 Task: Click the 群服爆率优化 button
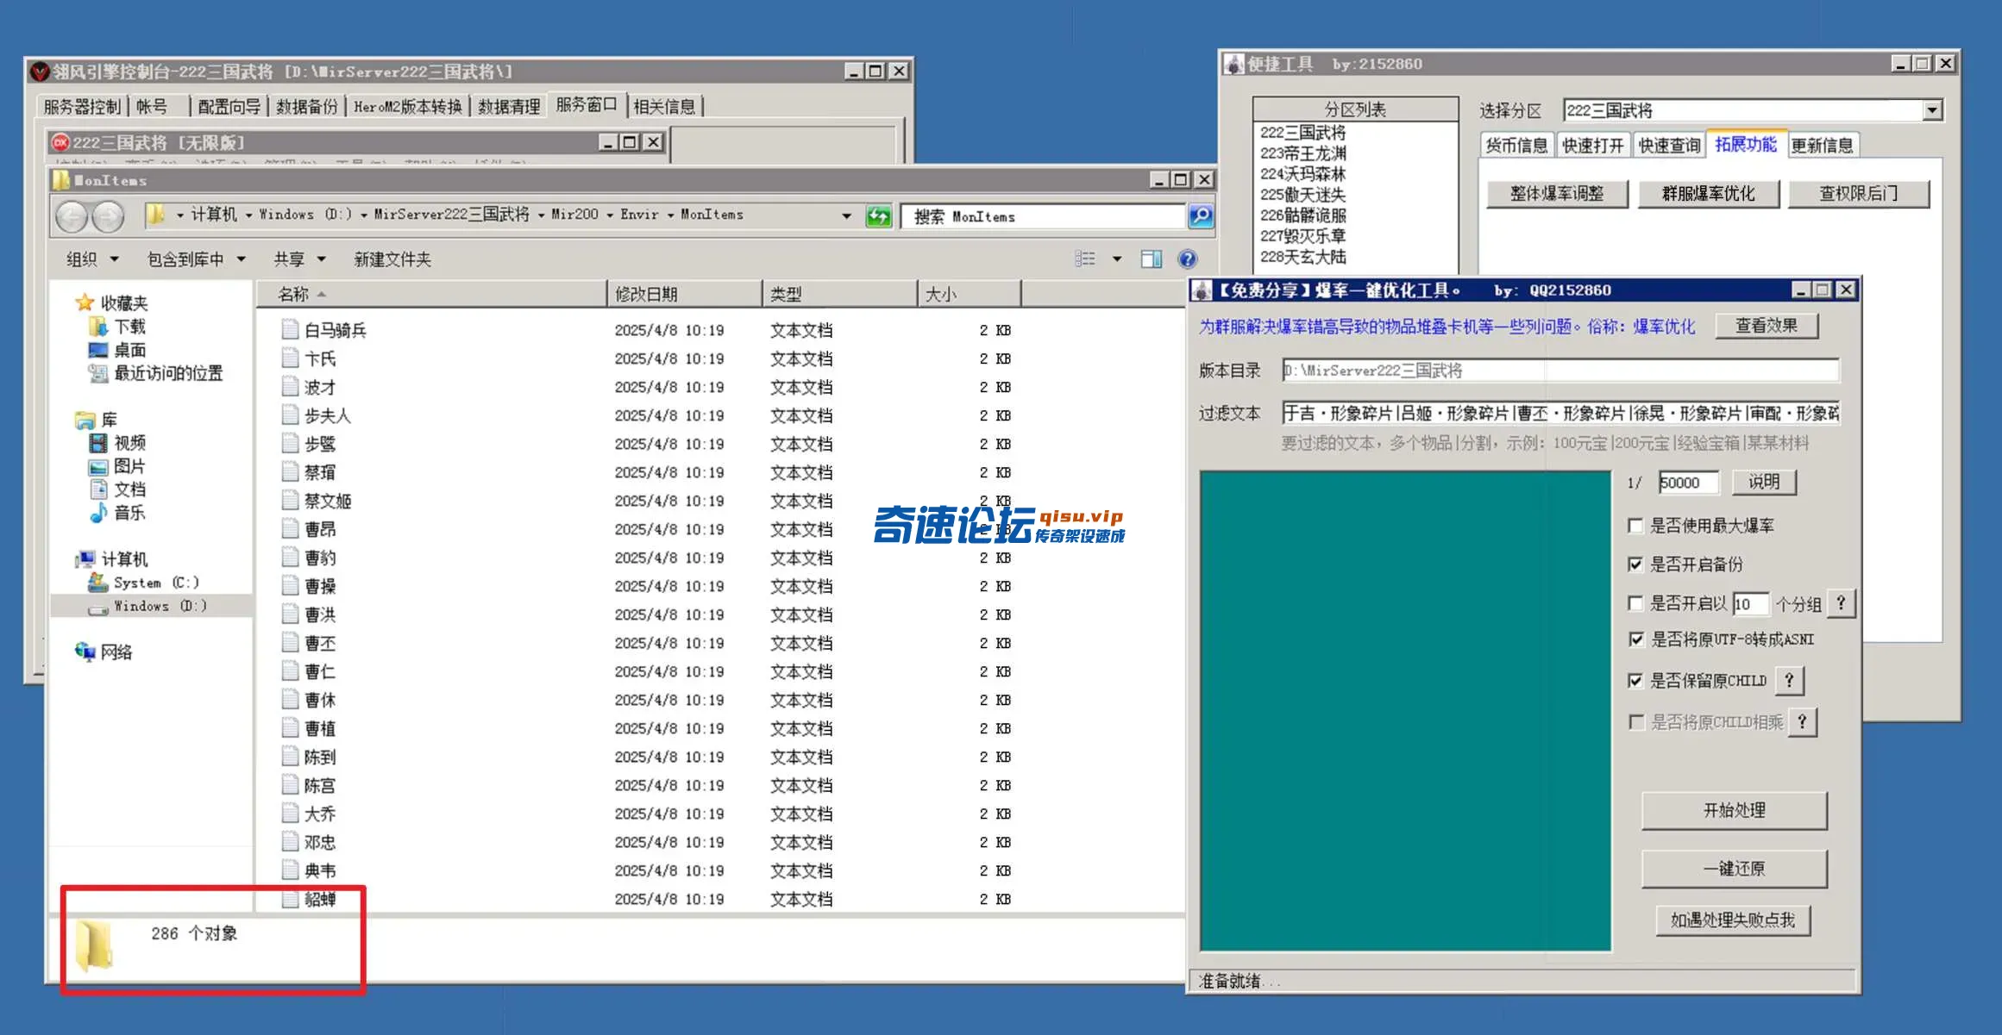(x=1709, y=194)
